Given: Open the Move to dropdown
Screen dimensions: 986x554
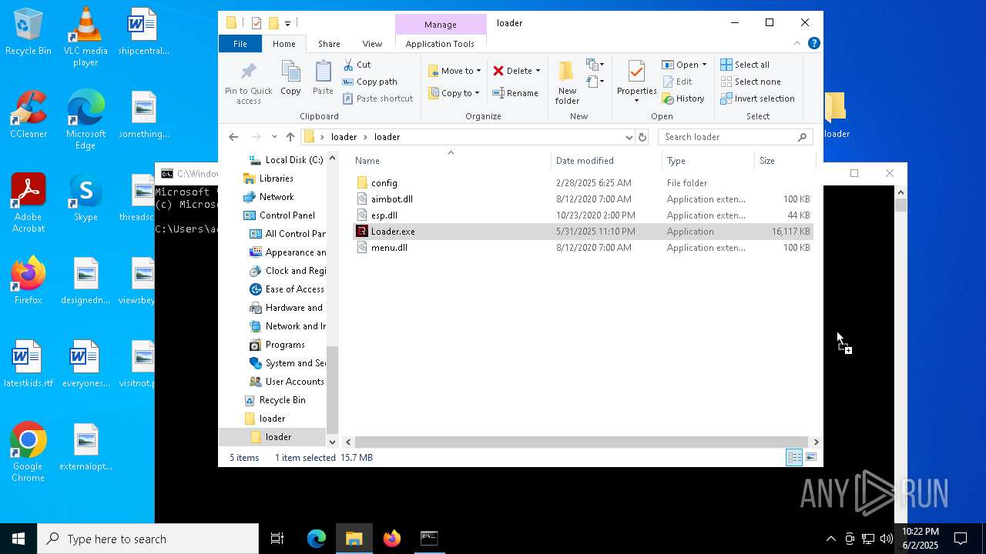Looking at the screenshot, I should tap(454, 71).
